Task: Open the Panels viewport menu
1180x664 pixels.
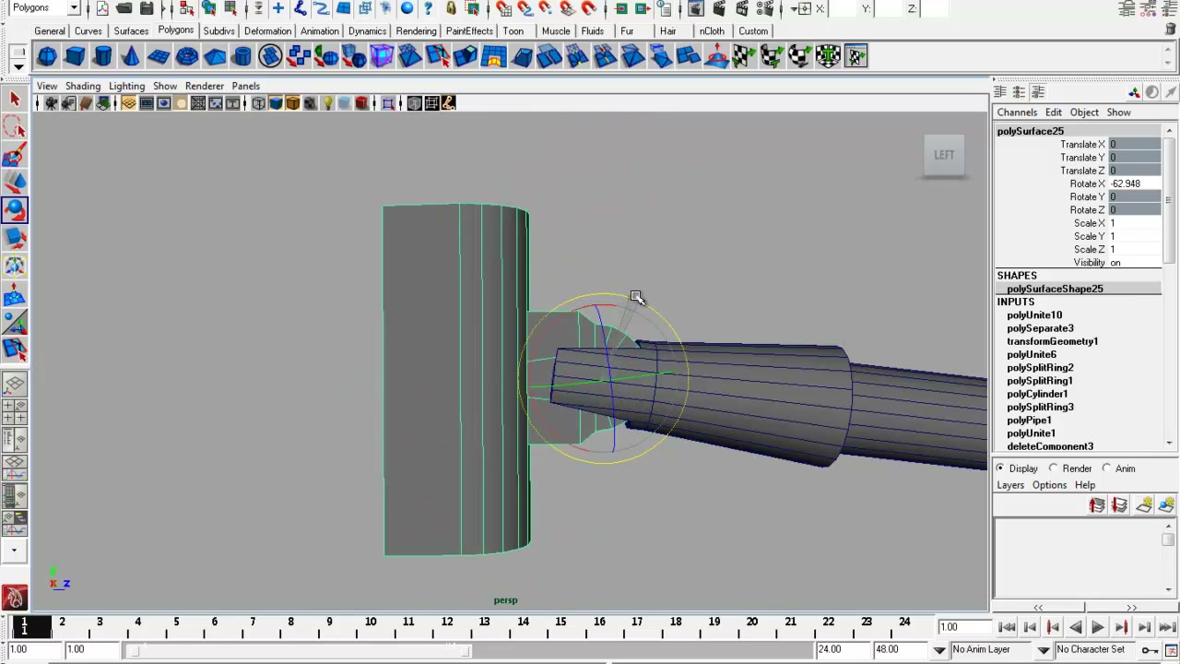Action: [x=245, y=86]
